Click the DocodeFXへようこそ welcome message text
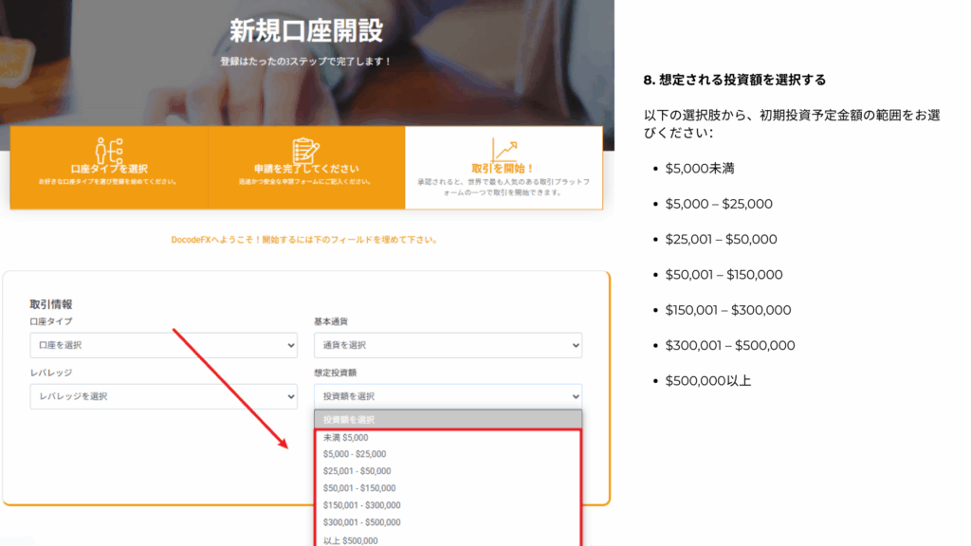This screenshot has height=546, width=971. click(x=304, y=240)
